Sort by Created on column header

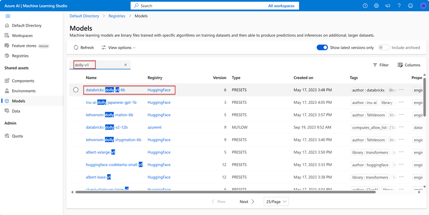click(304, 78)
